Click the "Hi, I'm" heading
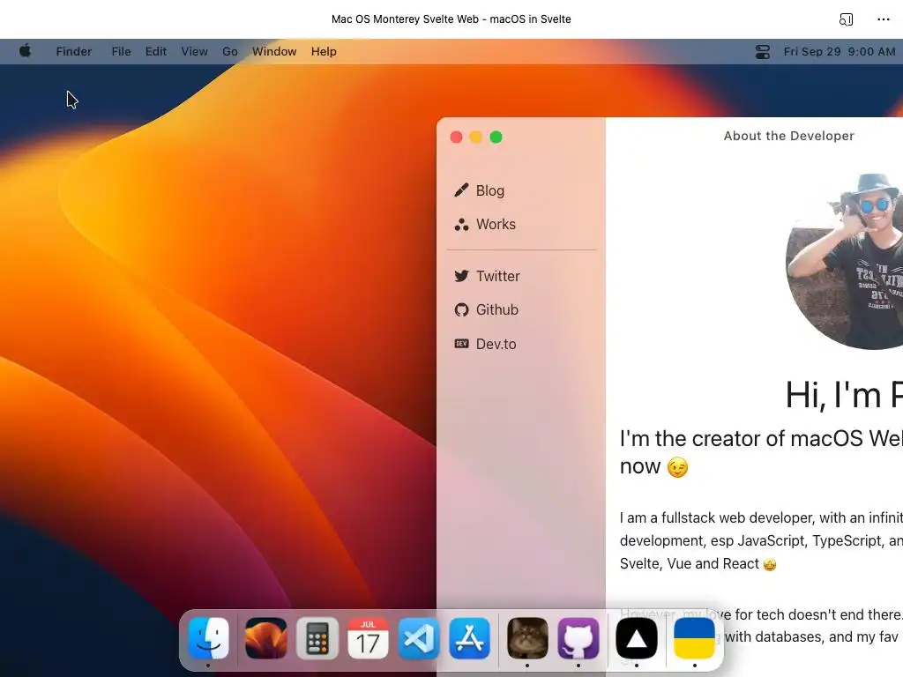 click(844, 395)
